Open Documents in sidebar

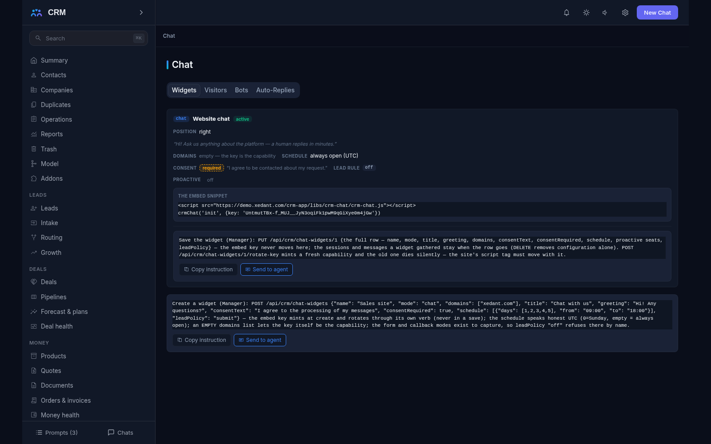(x=88, y=385)
